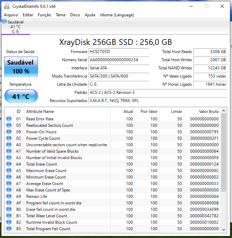Click the Total Host Reads value 3308 GB

(210, 52)
